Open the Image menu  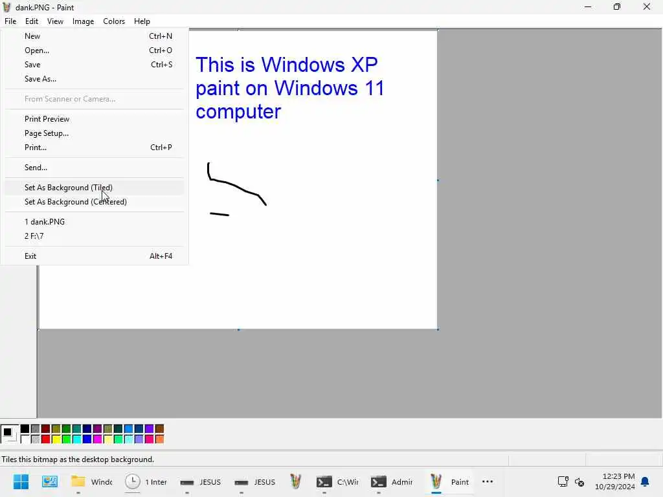83,21
